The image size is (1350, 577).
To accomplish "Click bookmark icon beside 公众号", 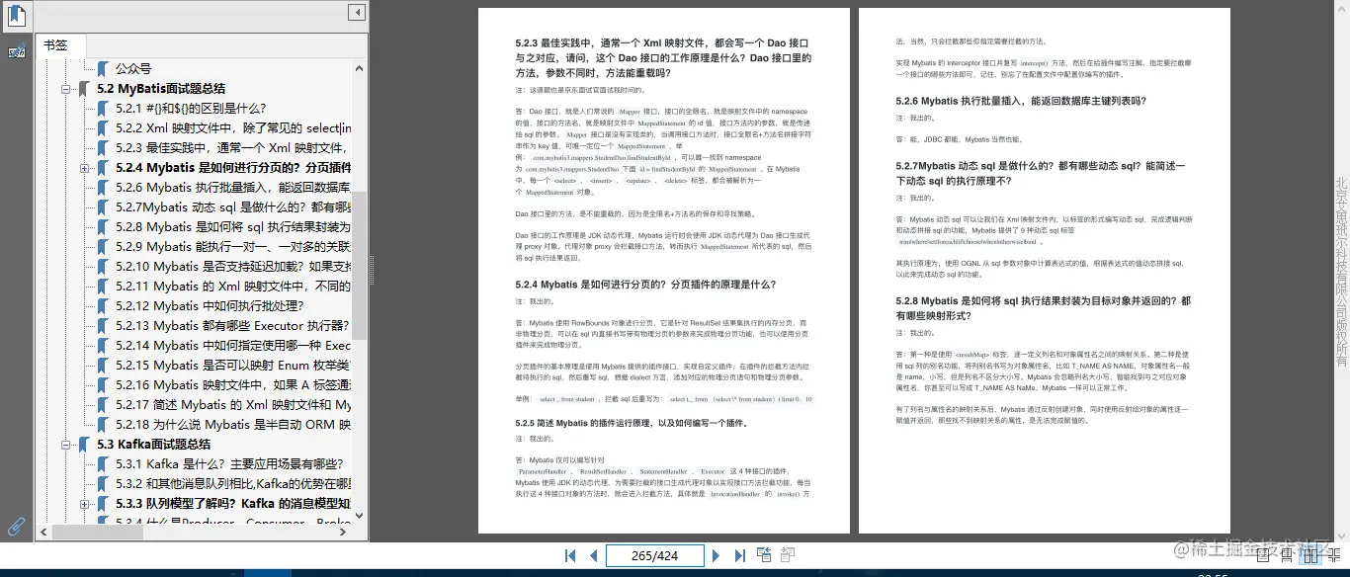I will [x=102, y=69].
